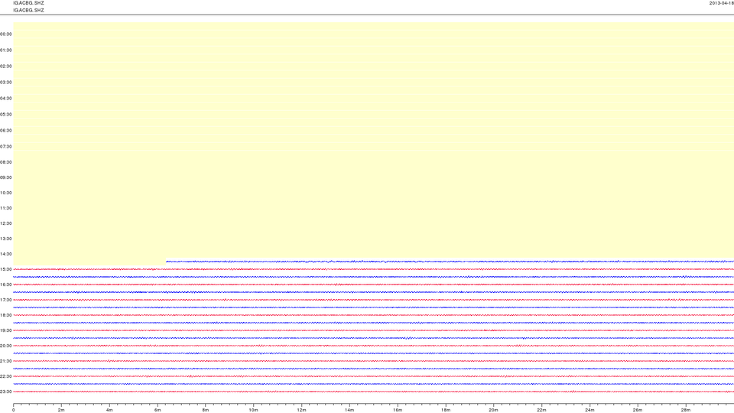Click the 14:30 time label
734x413 pixels.
pos(6,254)
